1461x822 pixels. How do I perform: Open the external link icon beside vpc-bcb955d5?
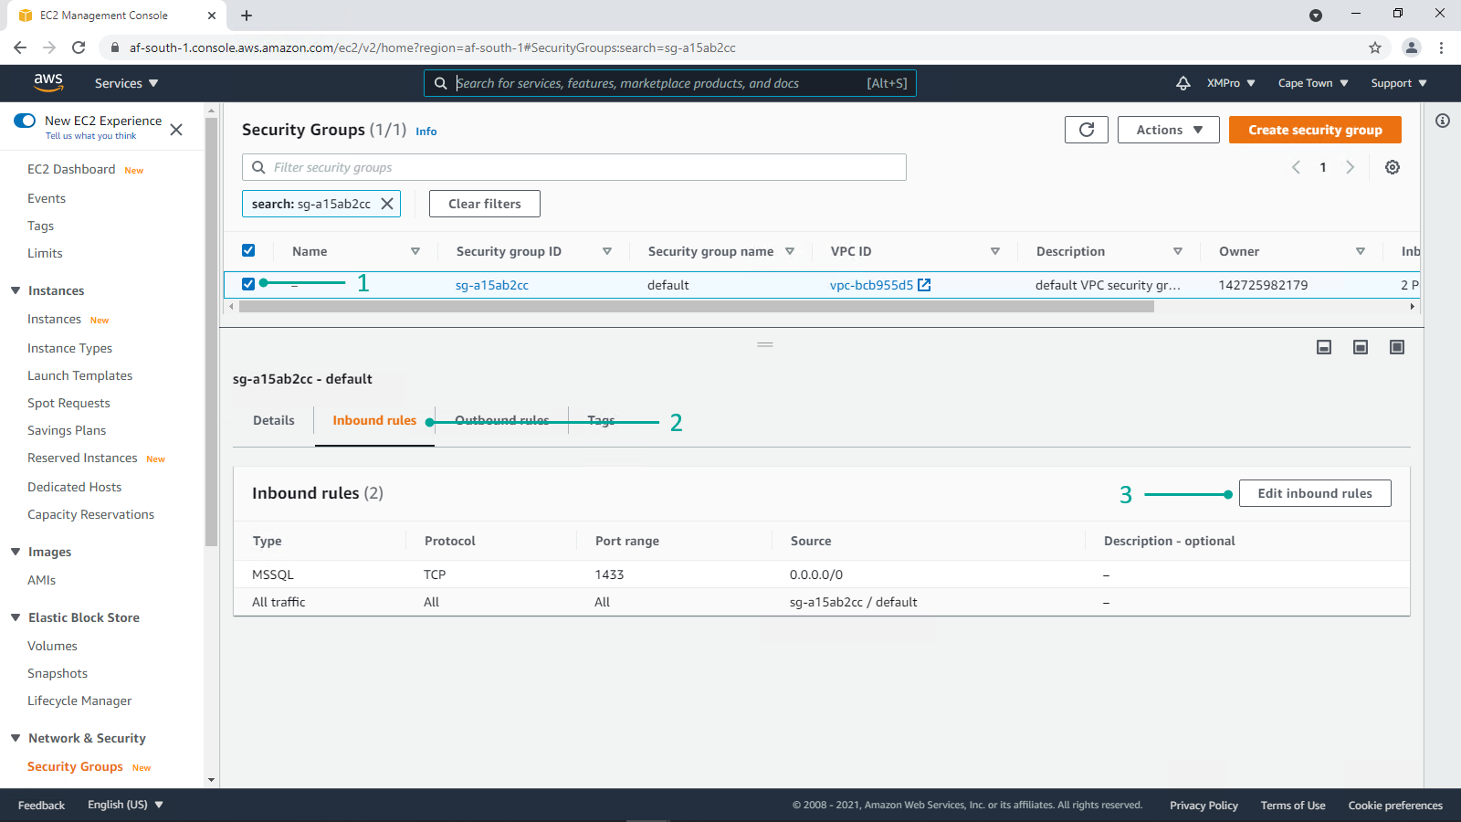[x=924, y=285]
